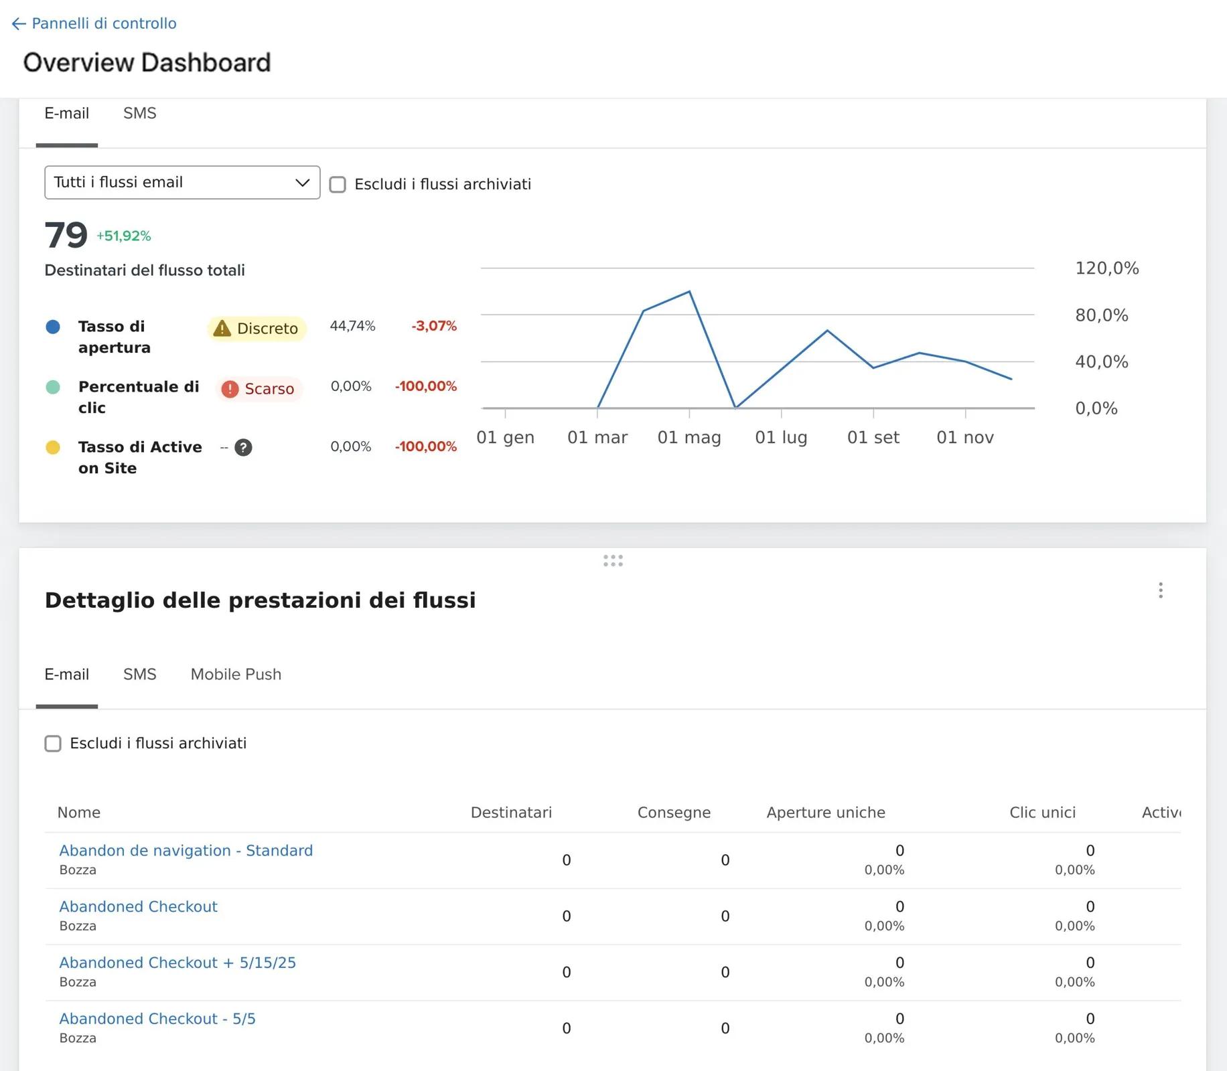Open the Tutti i flussi email dropdown

coord(182,183)
